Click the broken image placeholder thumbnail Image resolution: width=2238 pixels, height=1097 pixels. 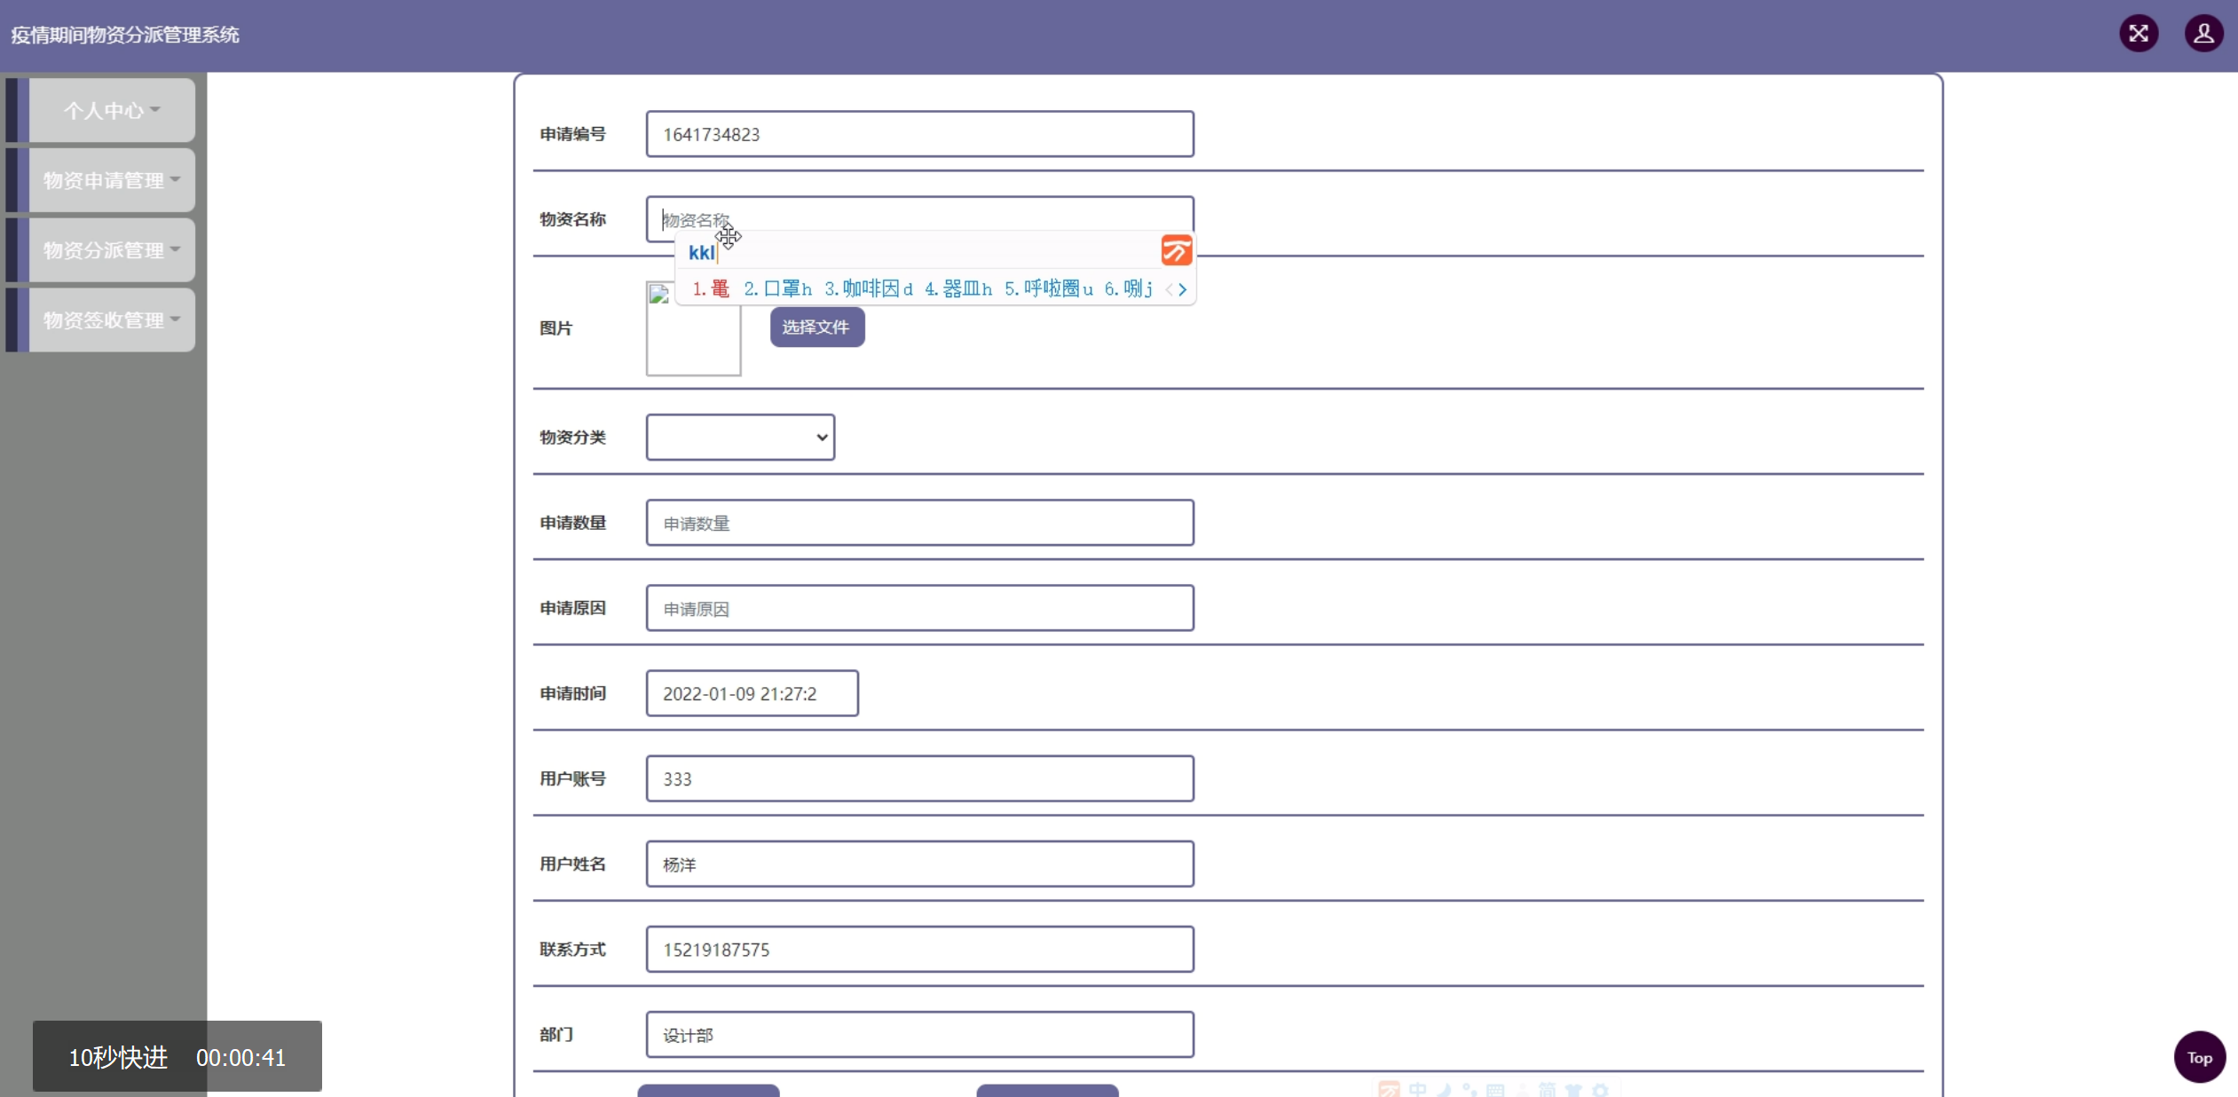[x=693, y=328]
